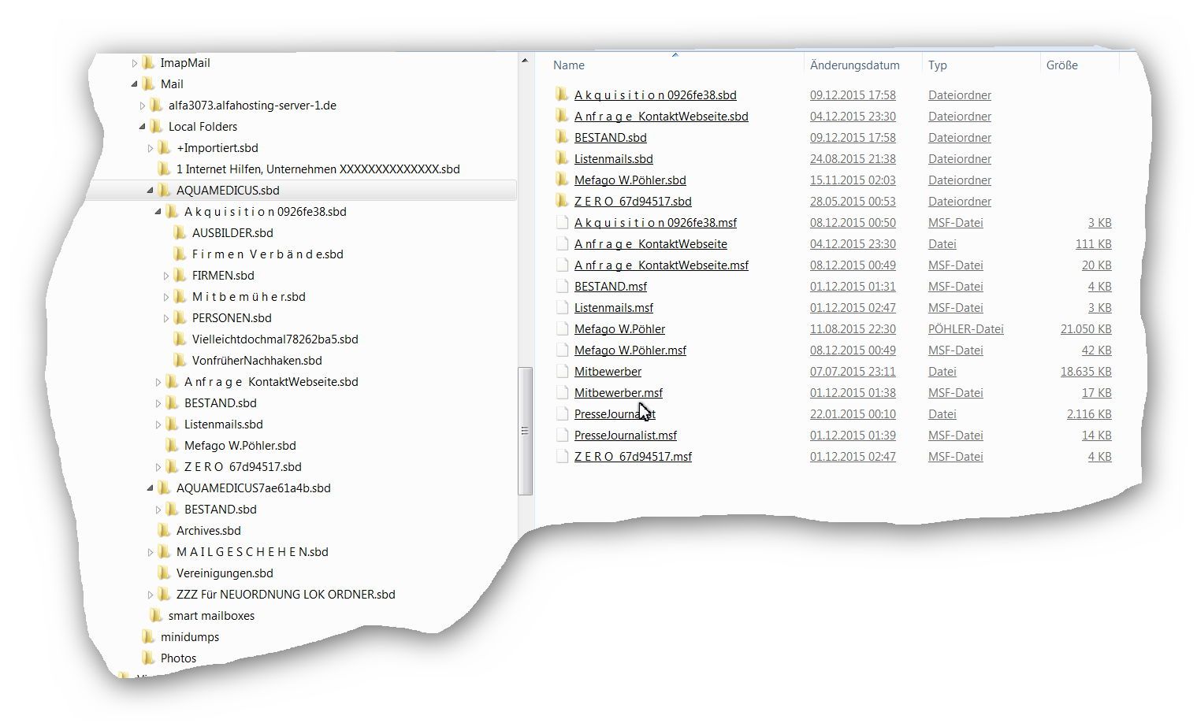Click the 2.116 KB size value
1197x723 pixels.
coord(1089,413)
